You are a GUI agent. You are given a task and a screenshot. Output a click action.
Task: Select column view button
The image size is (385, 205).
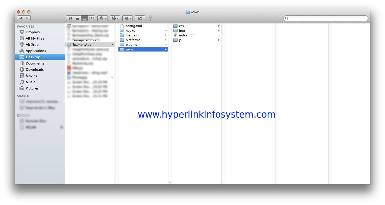tap(84, 18)
